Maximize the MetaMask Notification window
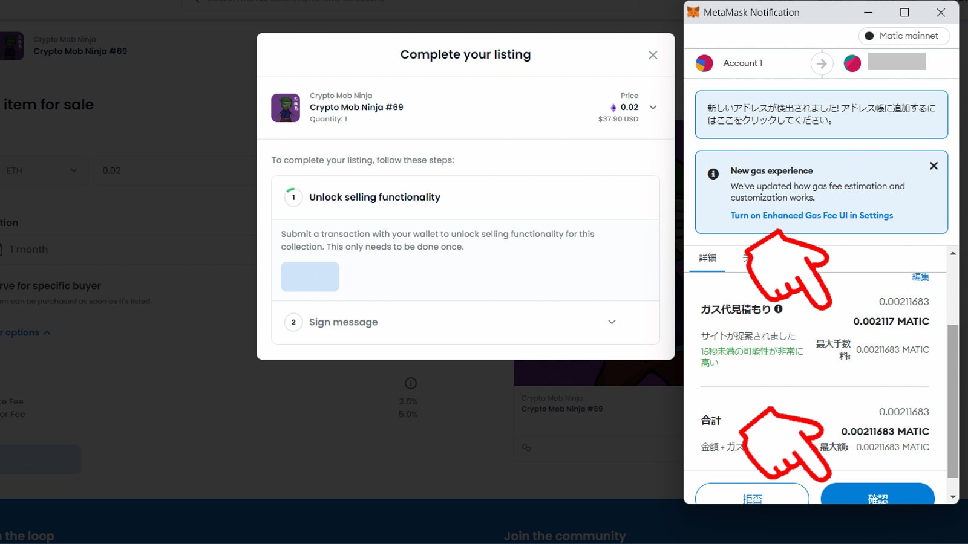The image size is (968, 544). (904, 12)
